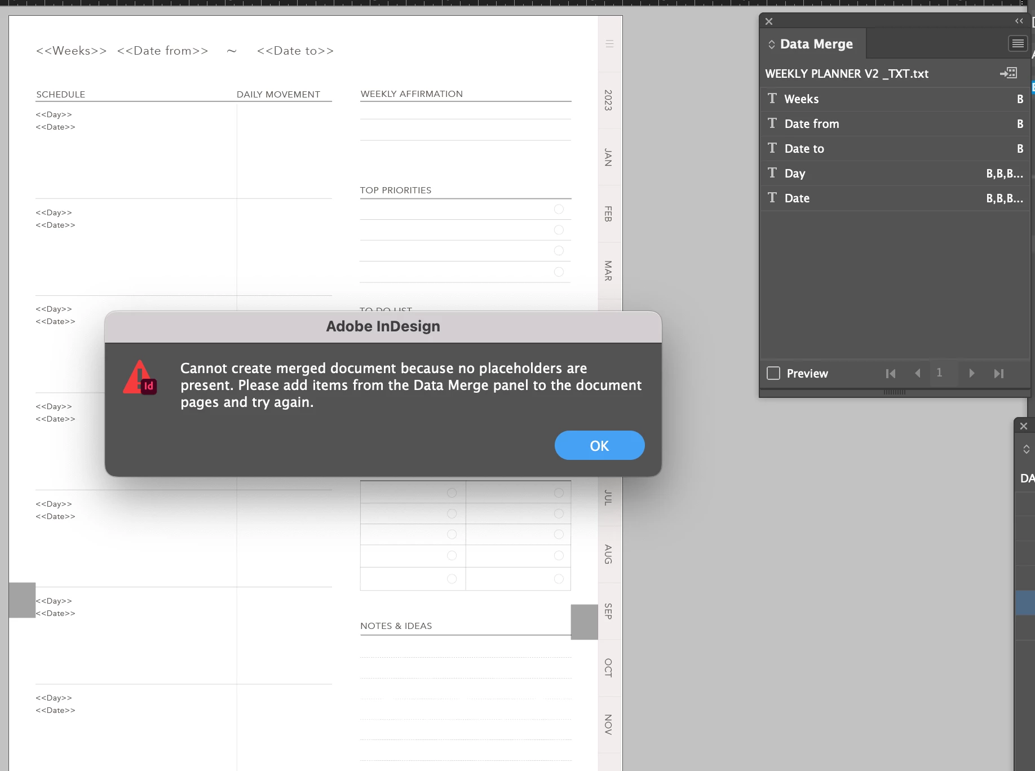This screenshot has width=1035, height=771.
Task: Click the OCT side tab
Action: [608, 667]
